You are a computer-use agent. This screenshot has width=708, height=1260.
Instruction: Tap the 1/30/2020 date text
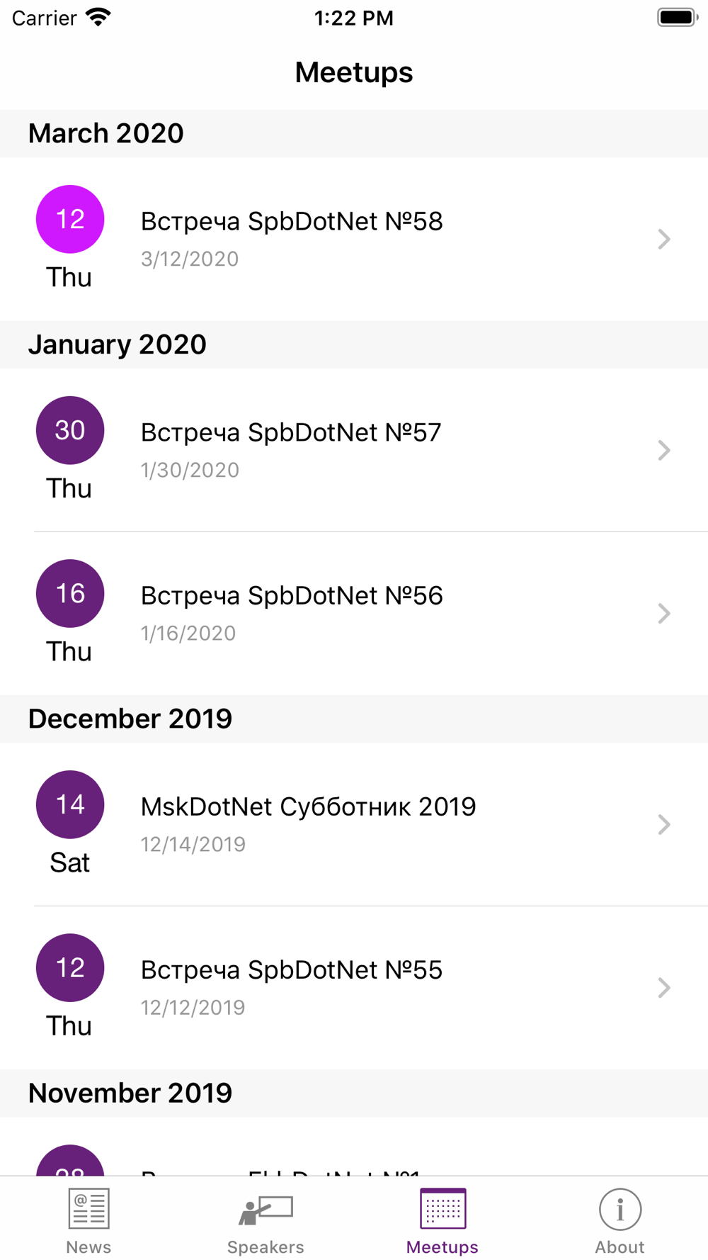(190, 470)
